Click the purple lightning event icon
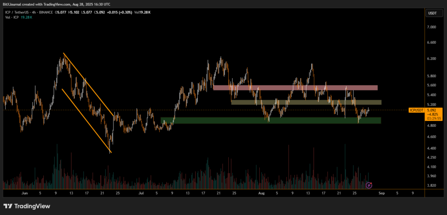This screenshot has width=447, height=215. 369,185
